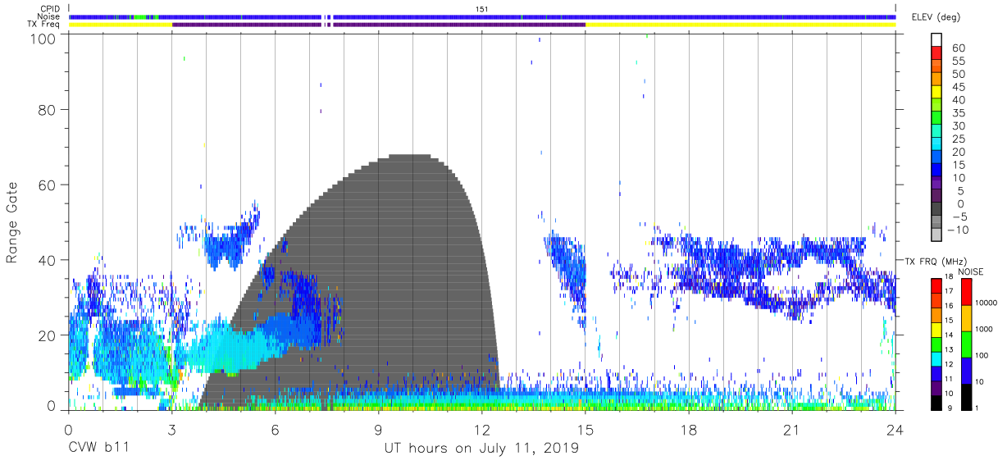Click the 'CVW b11' radar beam label

(98, 449)
